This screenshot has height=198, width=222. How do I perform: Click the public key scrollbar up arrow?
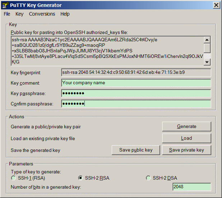207,40
